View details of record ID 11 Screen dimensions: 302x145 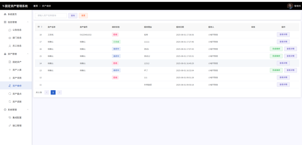tap(283, 85)
